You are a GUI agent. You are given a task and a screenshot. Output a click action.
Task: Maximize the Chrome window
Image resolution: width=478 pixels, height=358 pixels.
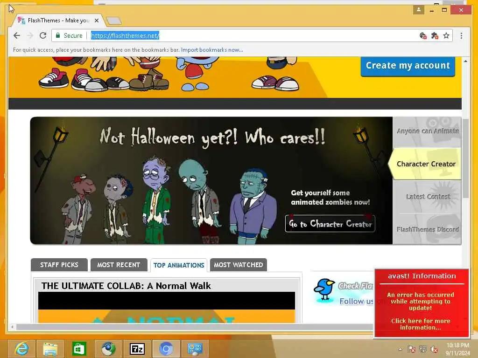click(444, 10)
